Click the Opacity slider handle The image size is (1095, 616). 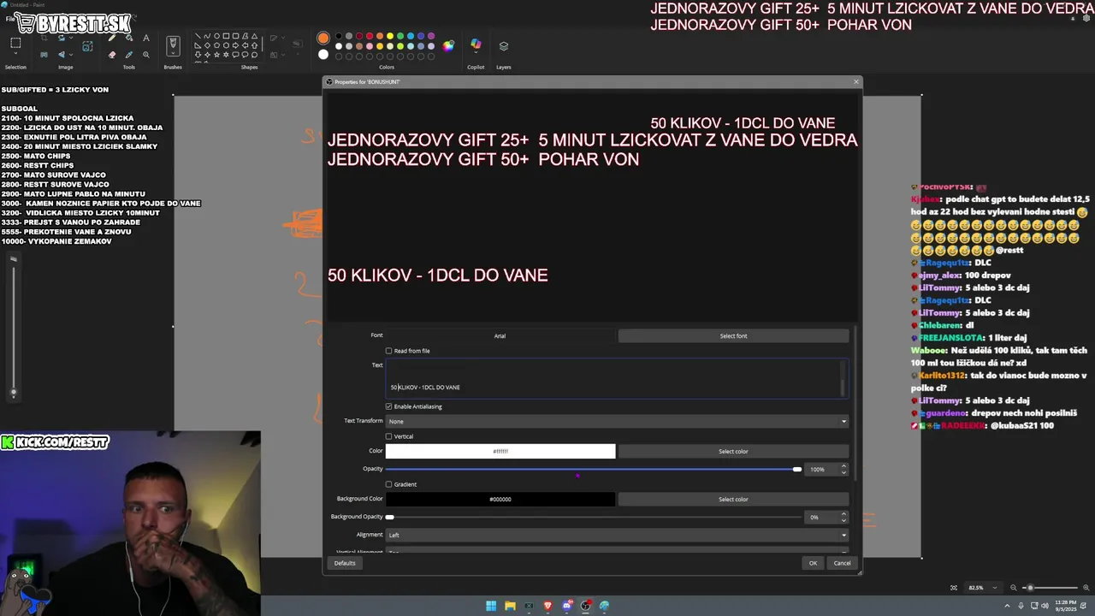[x=797, y=469]
